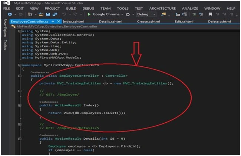The image size is (241, 156).
Task: Save the file with the Save icon
Action: tap(48, 14)
